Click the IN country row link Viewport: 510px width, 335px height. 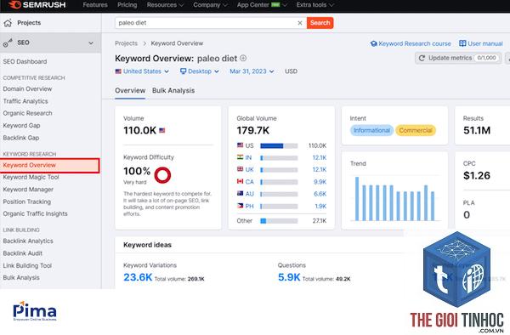(248, 158)
